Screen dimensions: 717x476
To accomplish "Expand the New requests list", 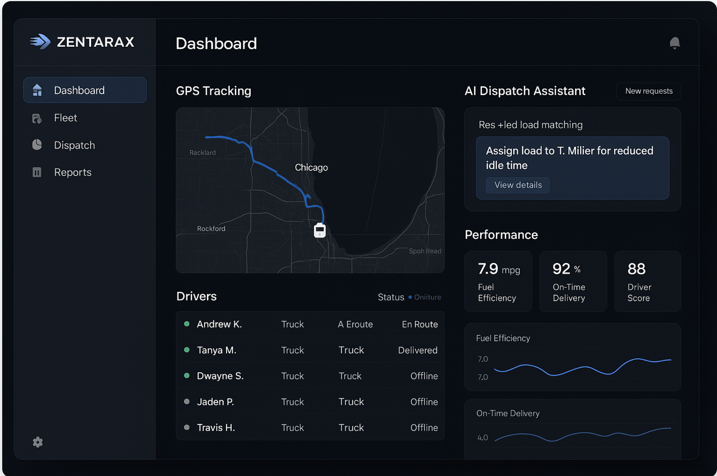I will tap(648, 92).
